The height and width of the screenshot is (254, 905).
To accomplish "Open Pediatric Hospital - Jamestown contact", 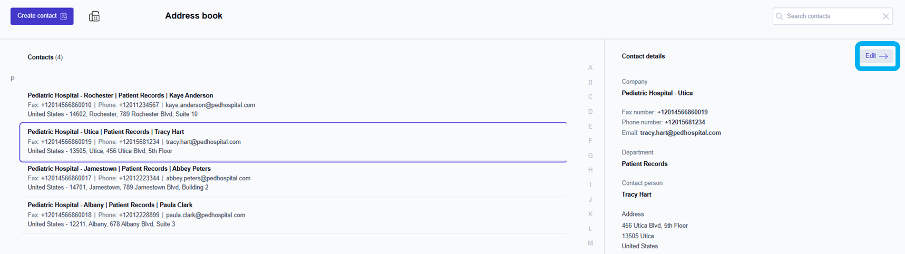I will coord(119,169).
